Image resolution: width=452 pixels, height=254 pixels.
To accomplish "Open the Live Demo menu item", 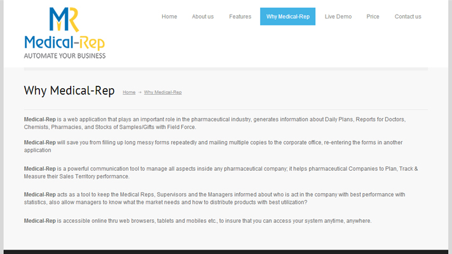I will click(338, 17).
